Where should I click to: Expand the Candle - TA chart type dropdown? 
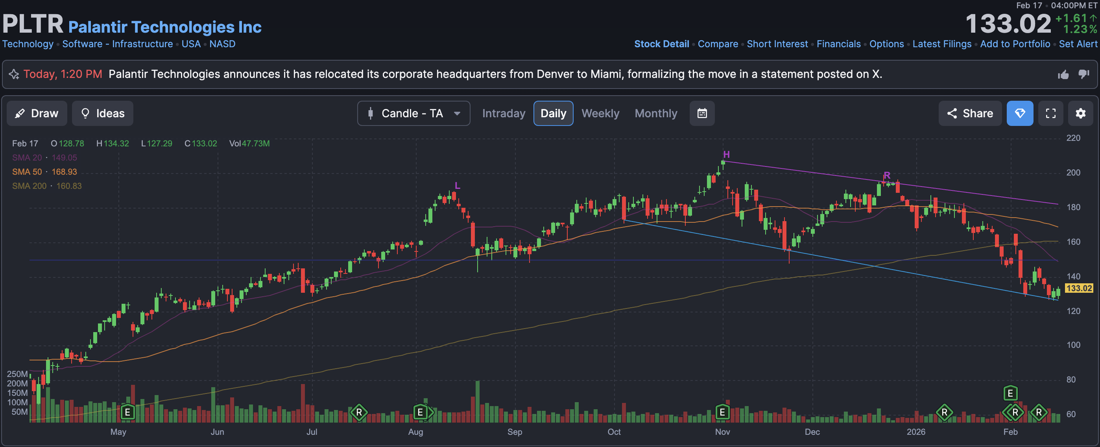(413, 113)
